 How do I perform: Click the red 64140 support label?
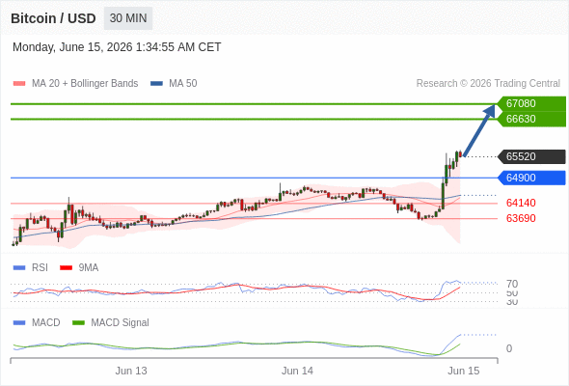point(521,203)
